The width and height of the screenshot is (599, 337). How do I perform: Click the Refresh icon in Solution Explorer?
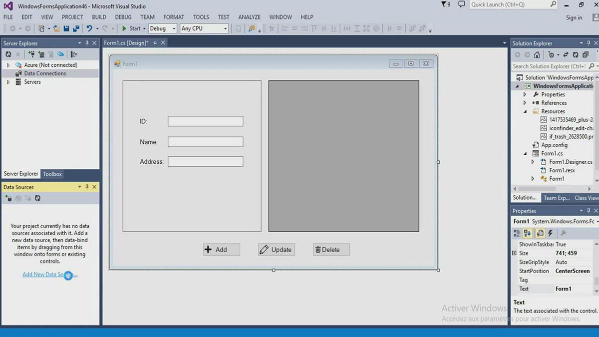pos(576,55)
